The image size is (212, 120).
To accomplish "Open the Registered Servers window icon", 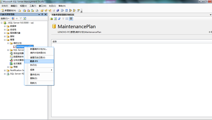I will 63,10.
